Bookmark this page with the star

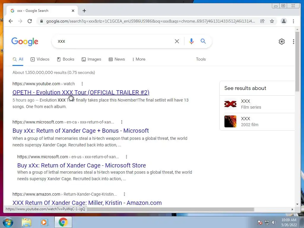pos(272,21)
